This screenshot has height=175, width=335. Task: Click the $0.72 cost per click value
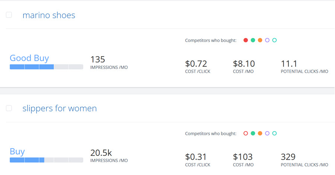[196, 64]
